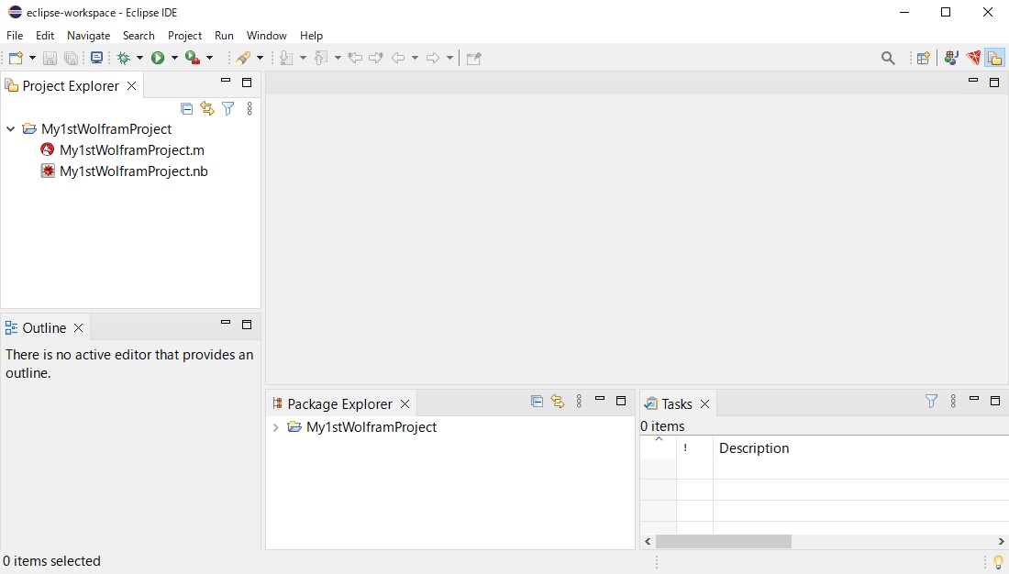
Task: Open the Open Perspective icon near top-right
Action: (x=923, y=58)
